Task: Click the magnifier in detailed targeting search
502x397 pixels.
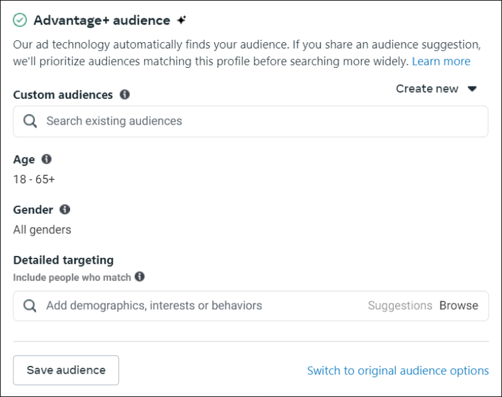Action: coord(30,305)
